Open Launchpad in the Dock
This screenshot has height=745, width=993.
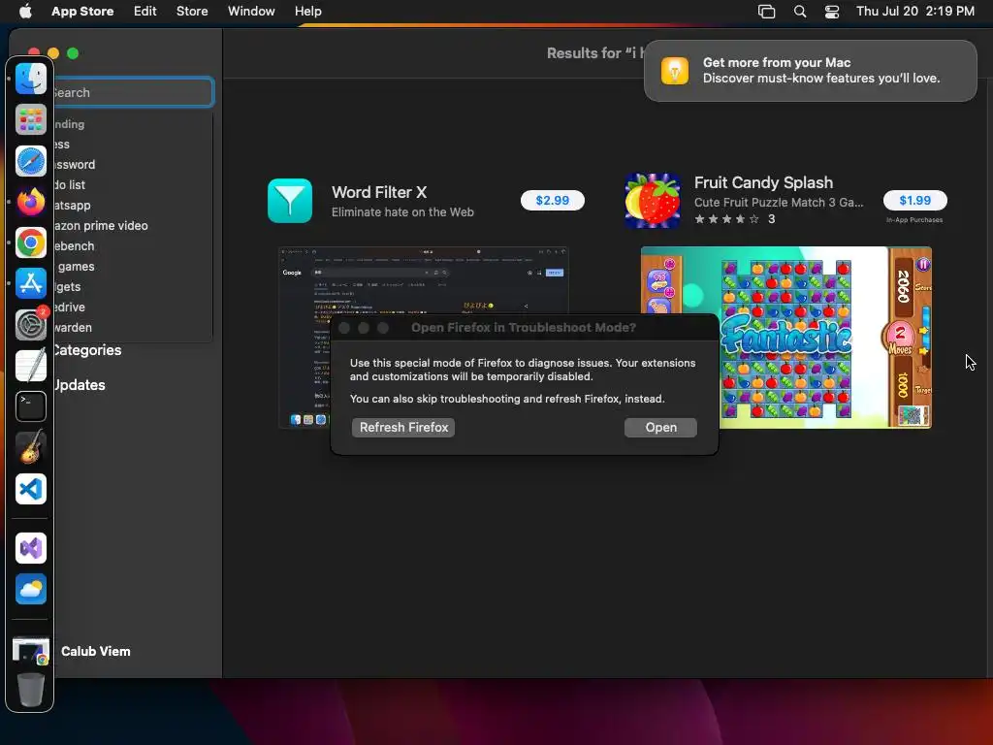point(30,119)
